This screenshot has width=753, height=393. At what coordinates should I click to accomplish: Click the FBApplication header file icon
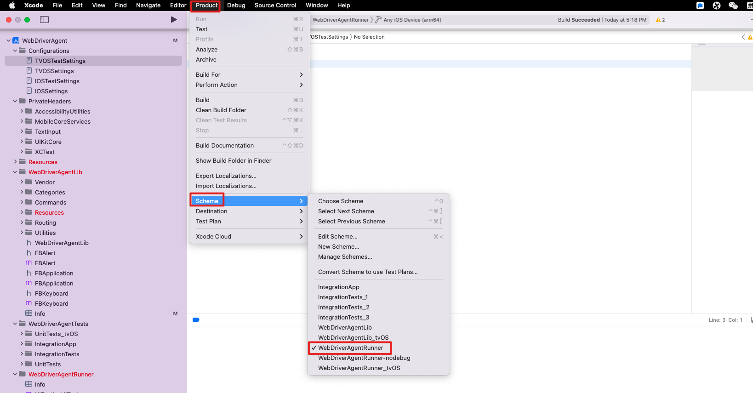click(x=29, y=273)
